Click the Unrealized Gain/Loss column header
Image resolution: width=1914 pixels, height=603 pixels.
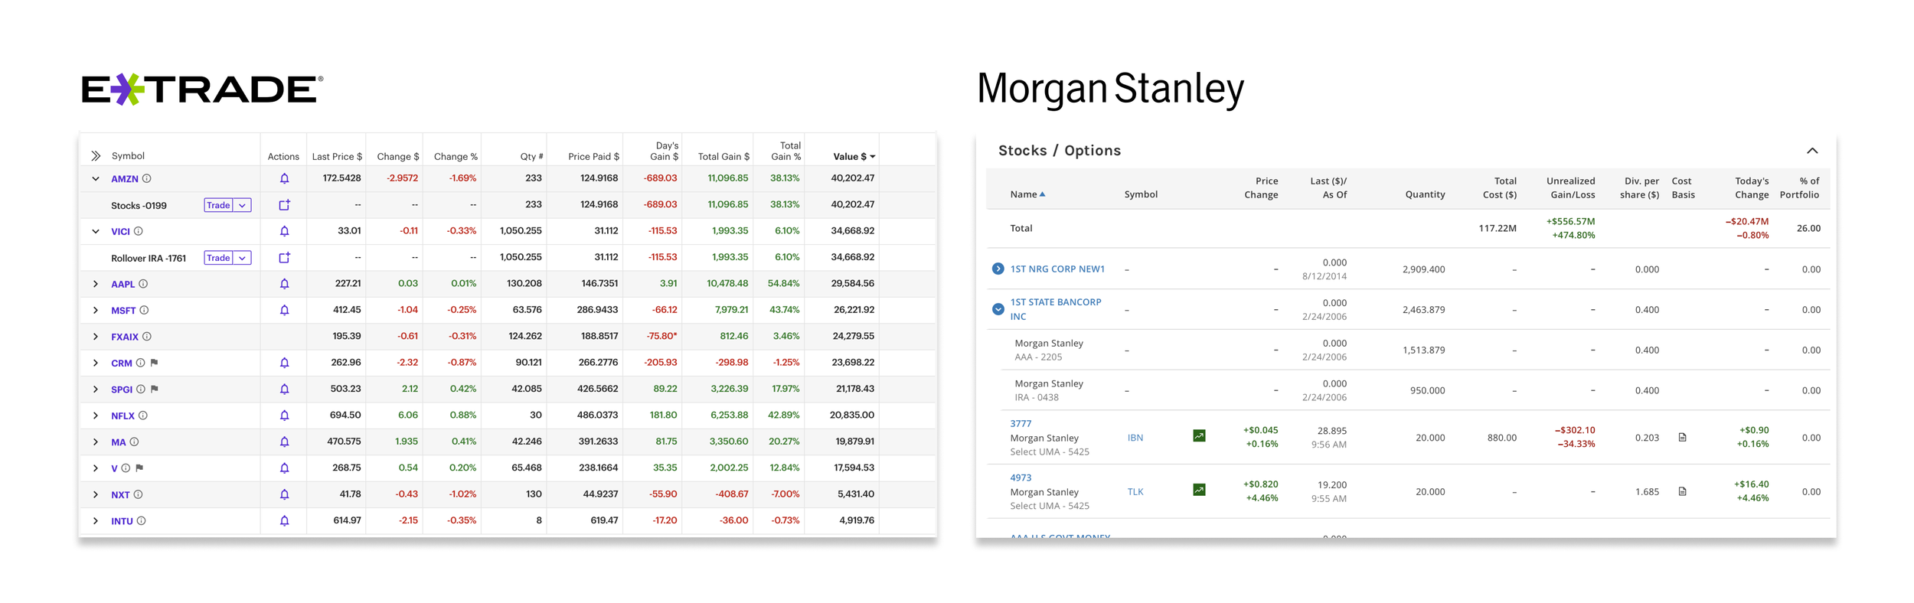(x=1570, y=188)
